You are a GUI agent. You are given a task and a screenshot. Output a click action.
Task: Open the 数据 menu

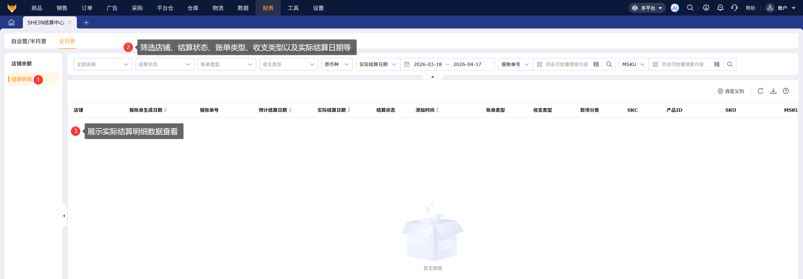tap(243, 8)
